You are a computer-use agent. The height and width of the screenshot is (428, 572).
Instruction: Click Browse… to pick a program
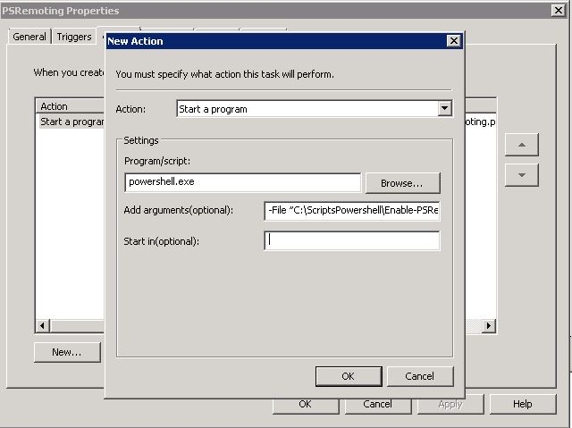click(x=403, y=183)
